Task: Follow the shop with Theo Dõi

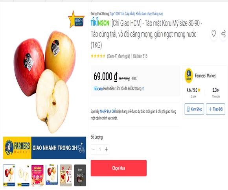Action: click(215, 109)
